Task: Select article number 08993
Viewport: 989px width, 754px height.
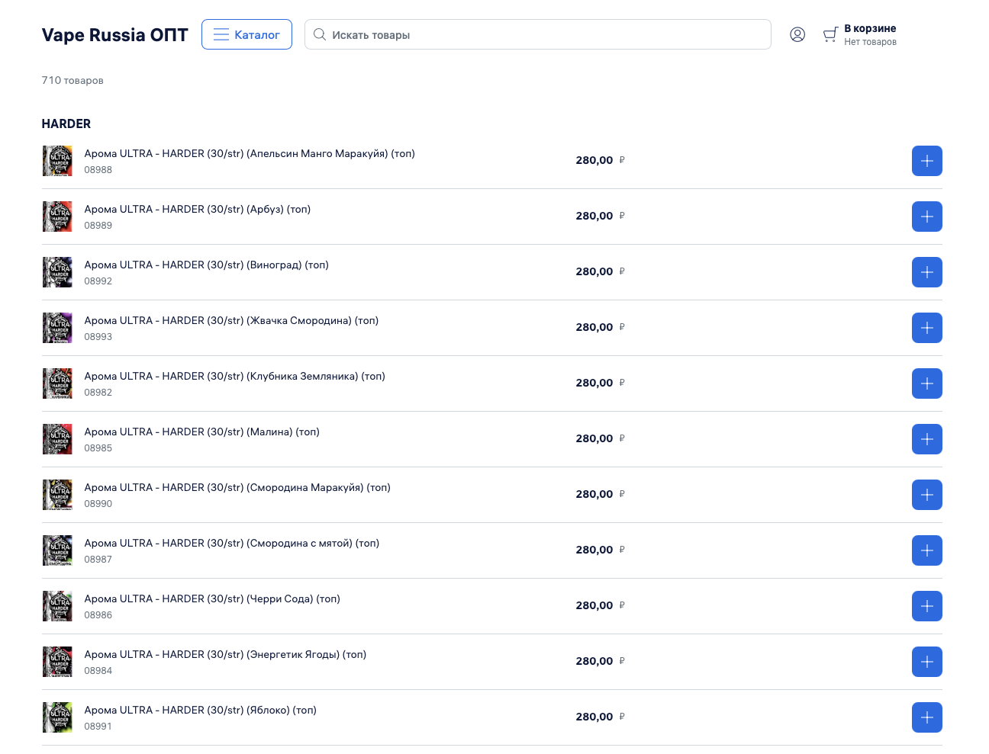Action: (98, 337)
